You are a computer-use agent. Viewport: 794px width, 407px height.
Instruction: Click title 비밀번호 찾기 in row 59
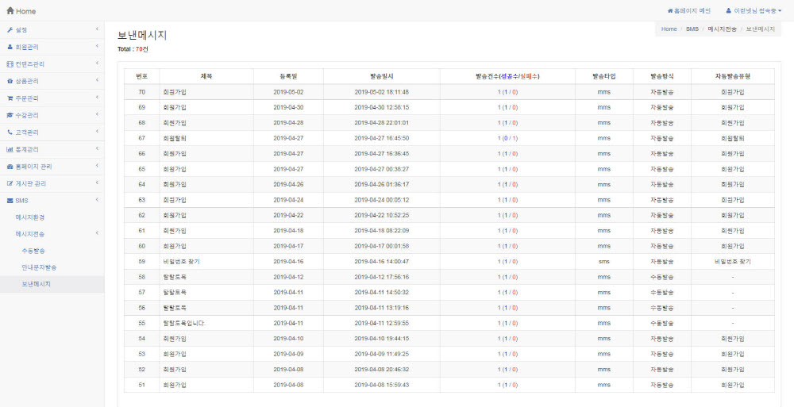coord(181,262)
